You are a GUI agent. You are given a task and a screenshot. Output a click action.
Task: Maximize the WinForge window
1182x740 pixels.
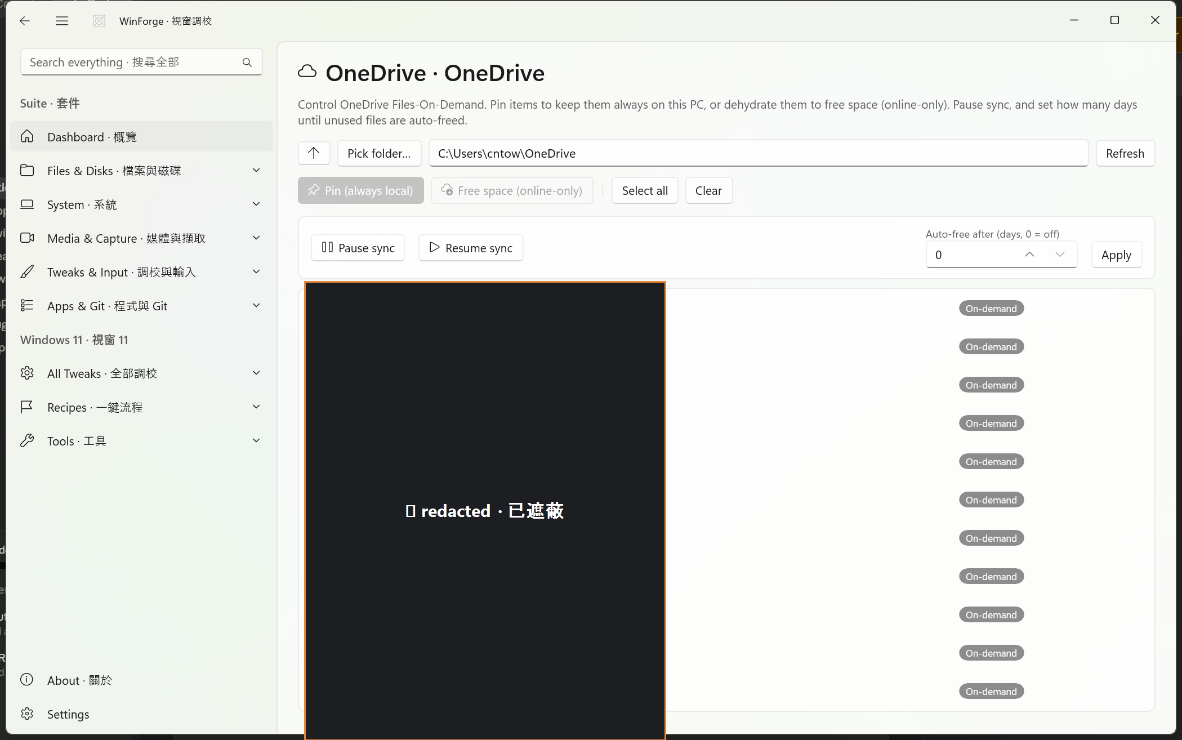pos(1114,20)
